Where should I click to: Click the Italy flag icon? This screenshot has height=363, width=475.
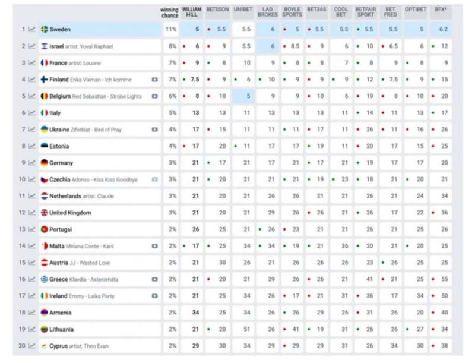[45, 113]
